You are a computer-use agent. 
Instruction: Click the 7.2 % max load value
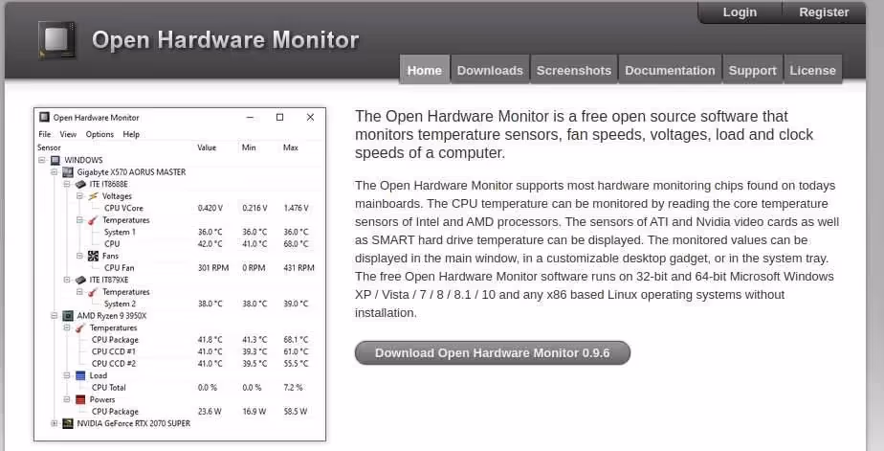293,387
